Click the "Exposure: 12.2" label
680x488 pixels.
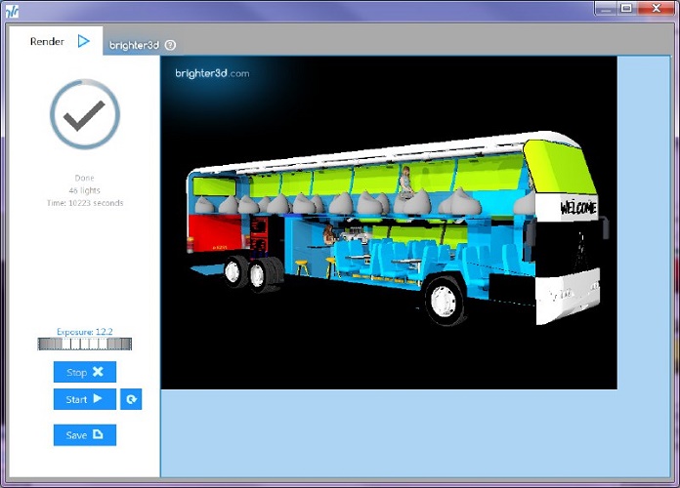pyautogui.click(x=85, y=332)
